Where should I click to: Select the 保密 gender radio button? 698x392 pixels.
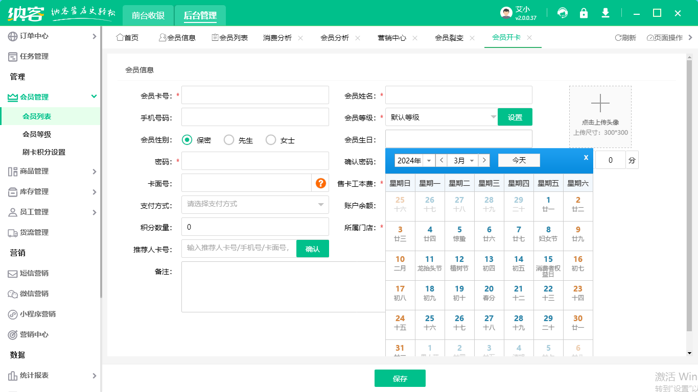pos(187,139)
